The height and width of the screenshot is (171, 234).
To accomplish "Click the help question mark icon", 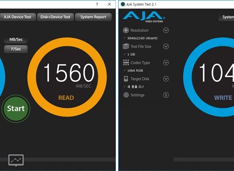I will point(97,4).
